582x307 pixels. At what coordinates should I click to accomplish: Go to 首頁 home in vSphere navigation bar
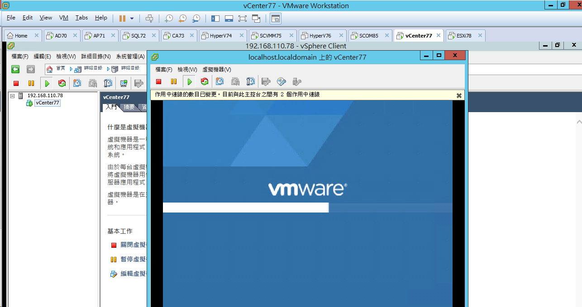[56, 69]
